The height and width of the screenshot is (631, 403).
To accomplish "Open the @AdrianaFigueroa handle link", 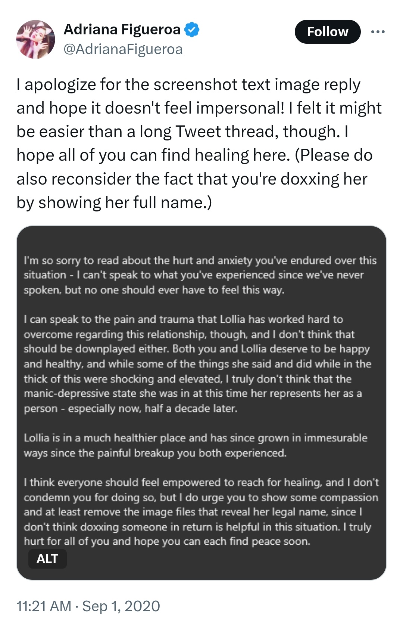I will 123,49.
